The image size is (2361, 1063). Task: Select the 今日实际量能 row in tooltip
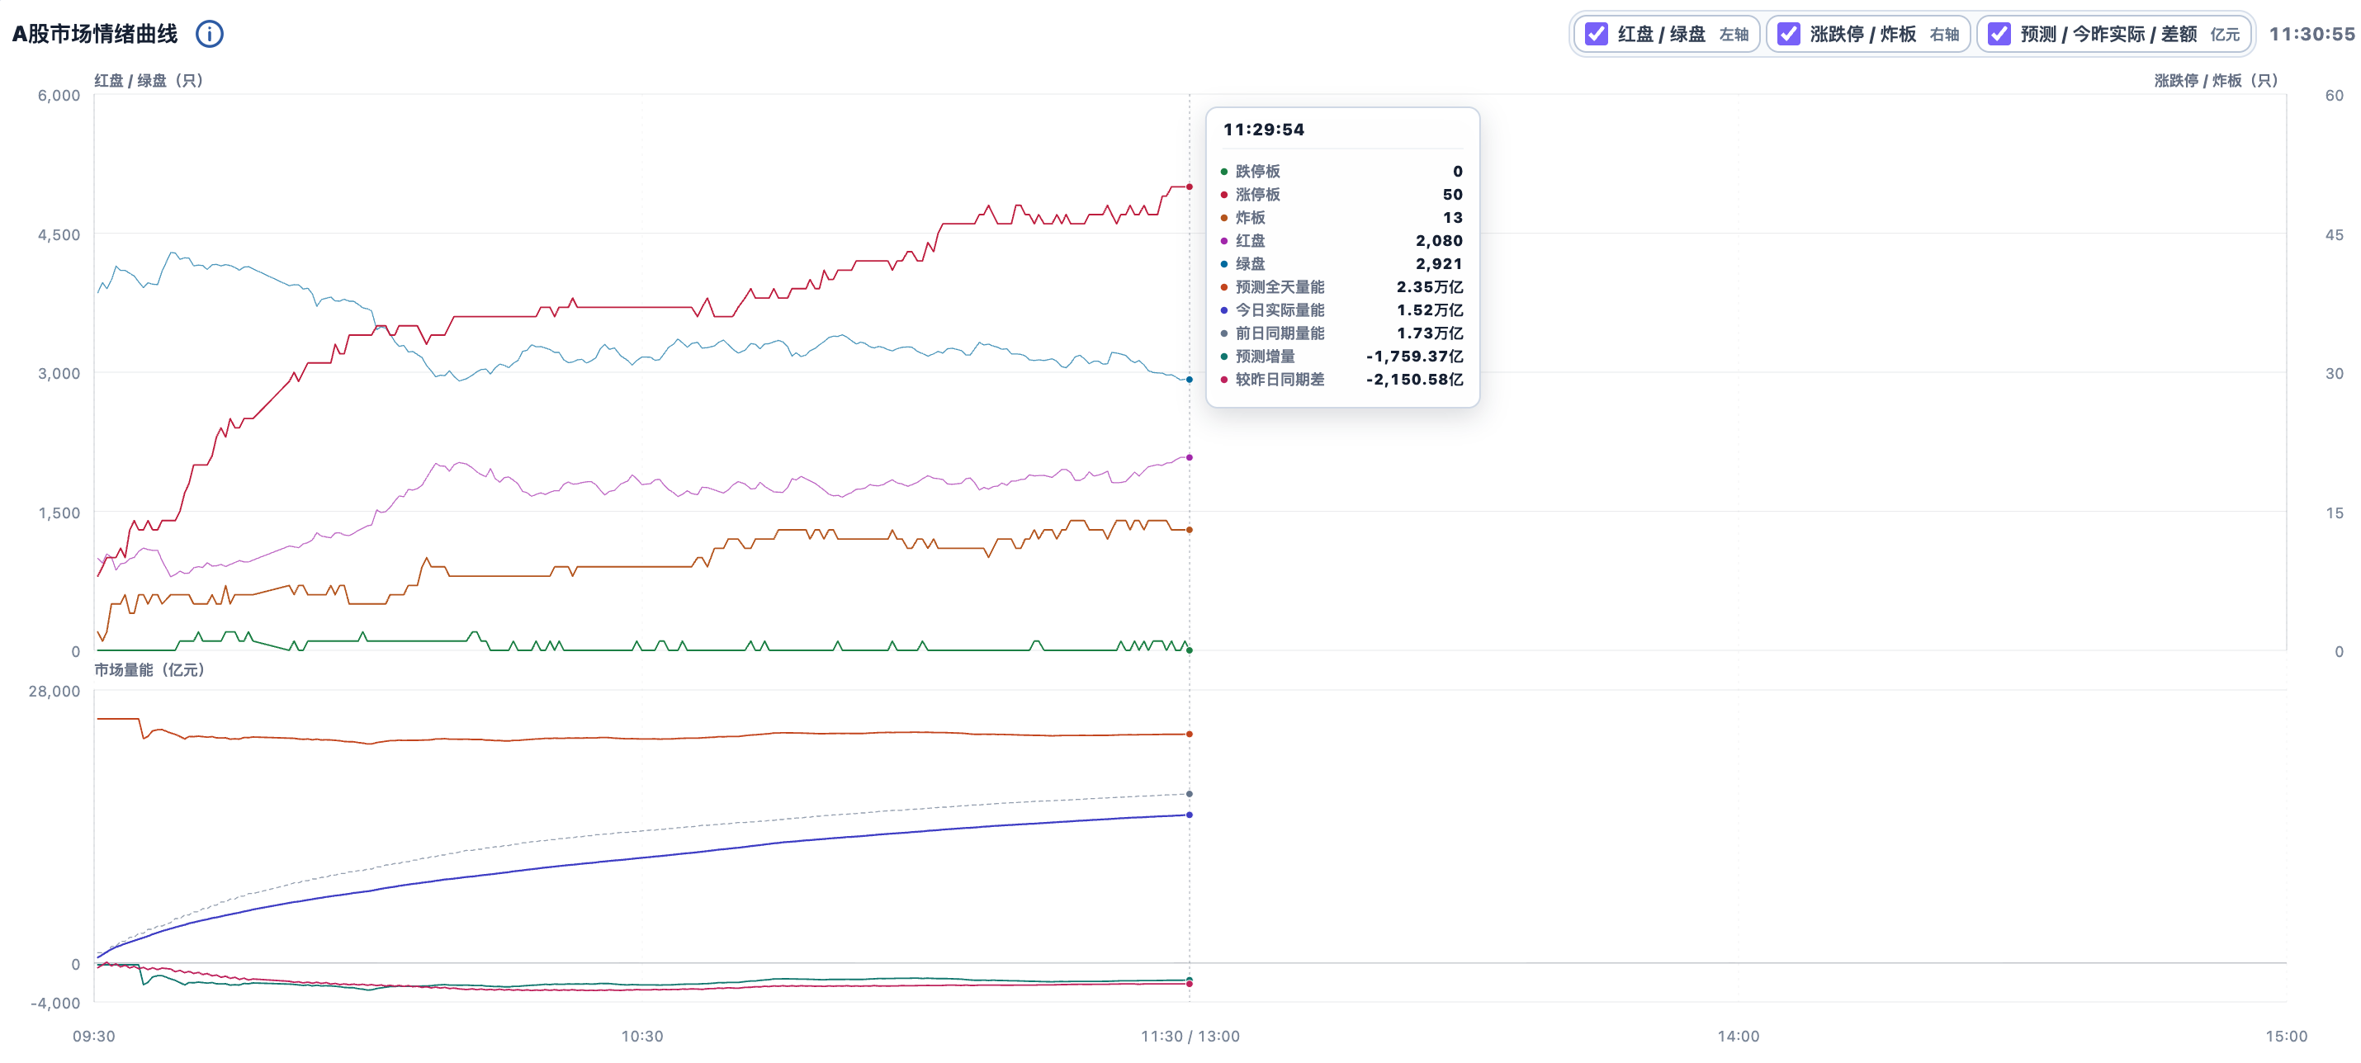pos(1343,309)
